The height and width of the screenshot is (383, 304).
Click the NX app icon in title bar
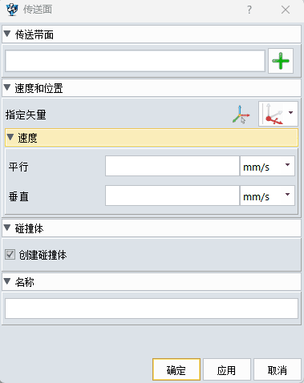[x=12, y=10]
